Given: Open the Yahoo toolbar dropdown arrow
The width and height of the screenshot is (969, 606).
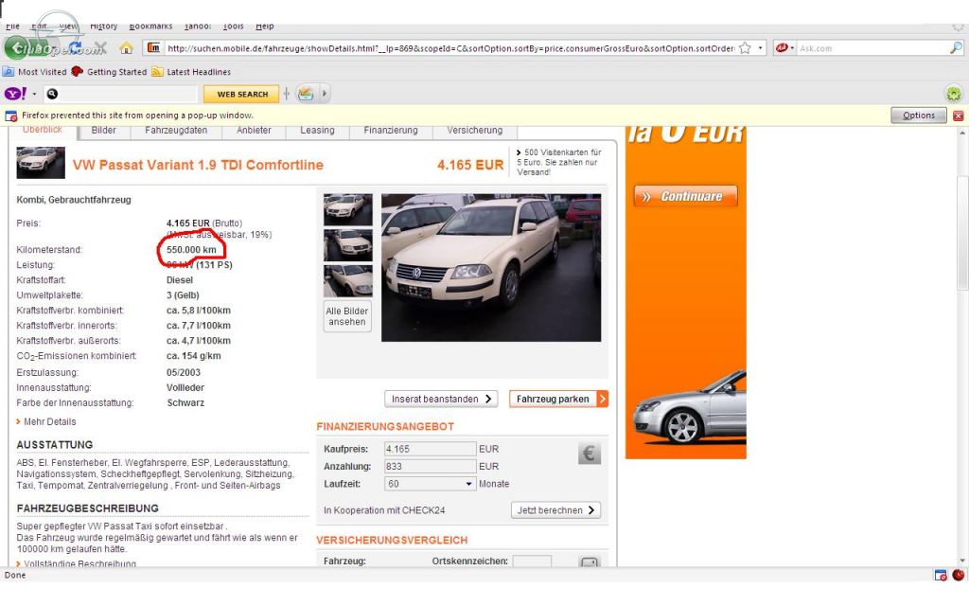Looking at the screenshot, I should tap(34, 94).
